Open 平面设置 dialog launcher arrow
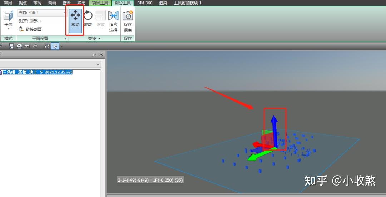 point(66,39)
